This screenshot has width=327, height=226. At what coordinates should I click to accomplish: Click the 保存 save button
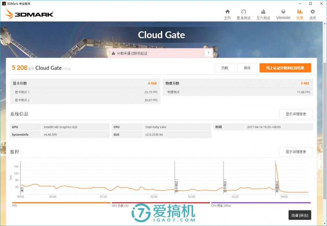247,68
